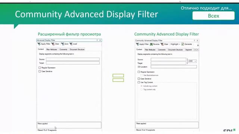Click Apply Filter in Advanced Display Filter panel

(x=44, y=44)
